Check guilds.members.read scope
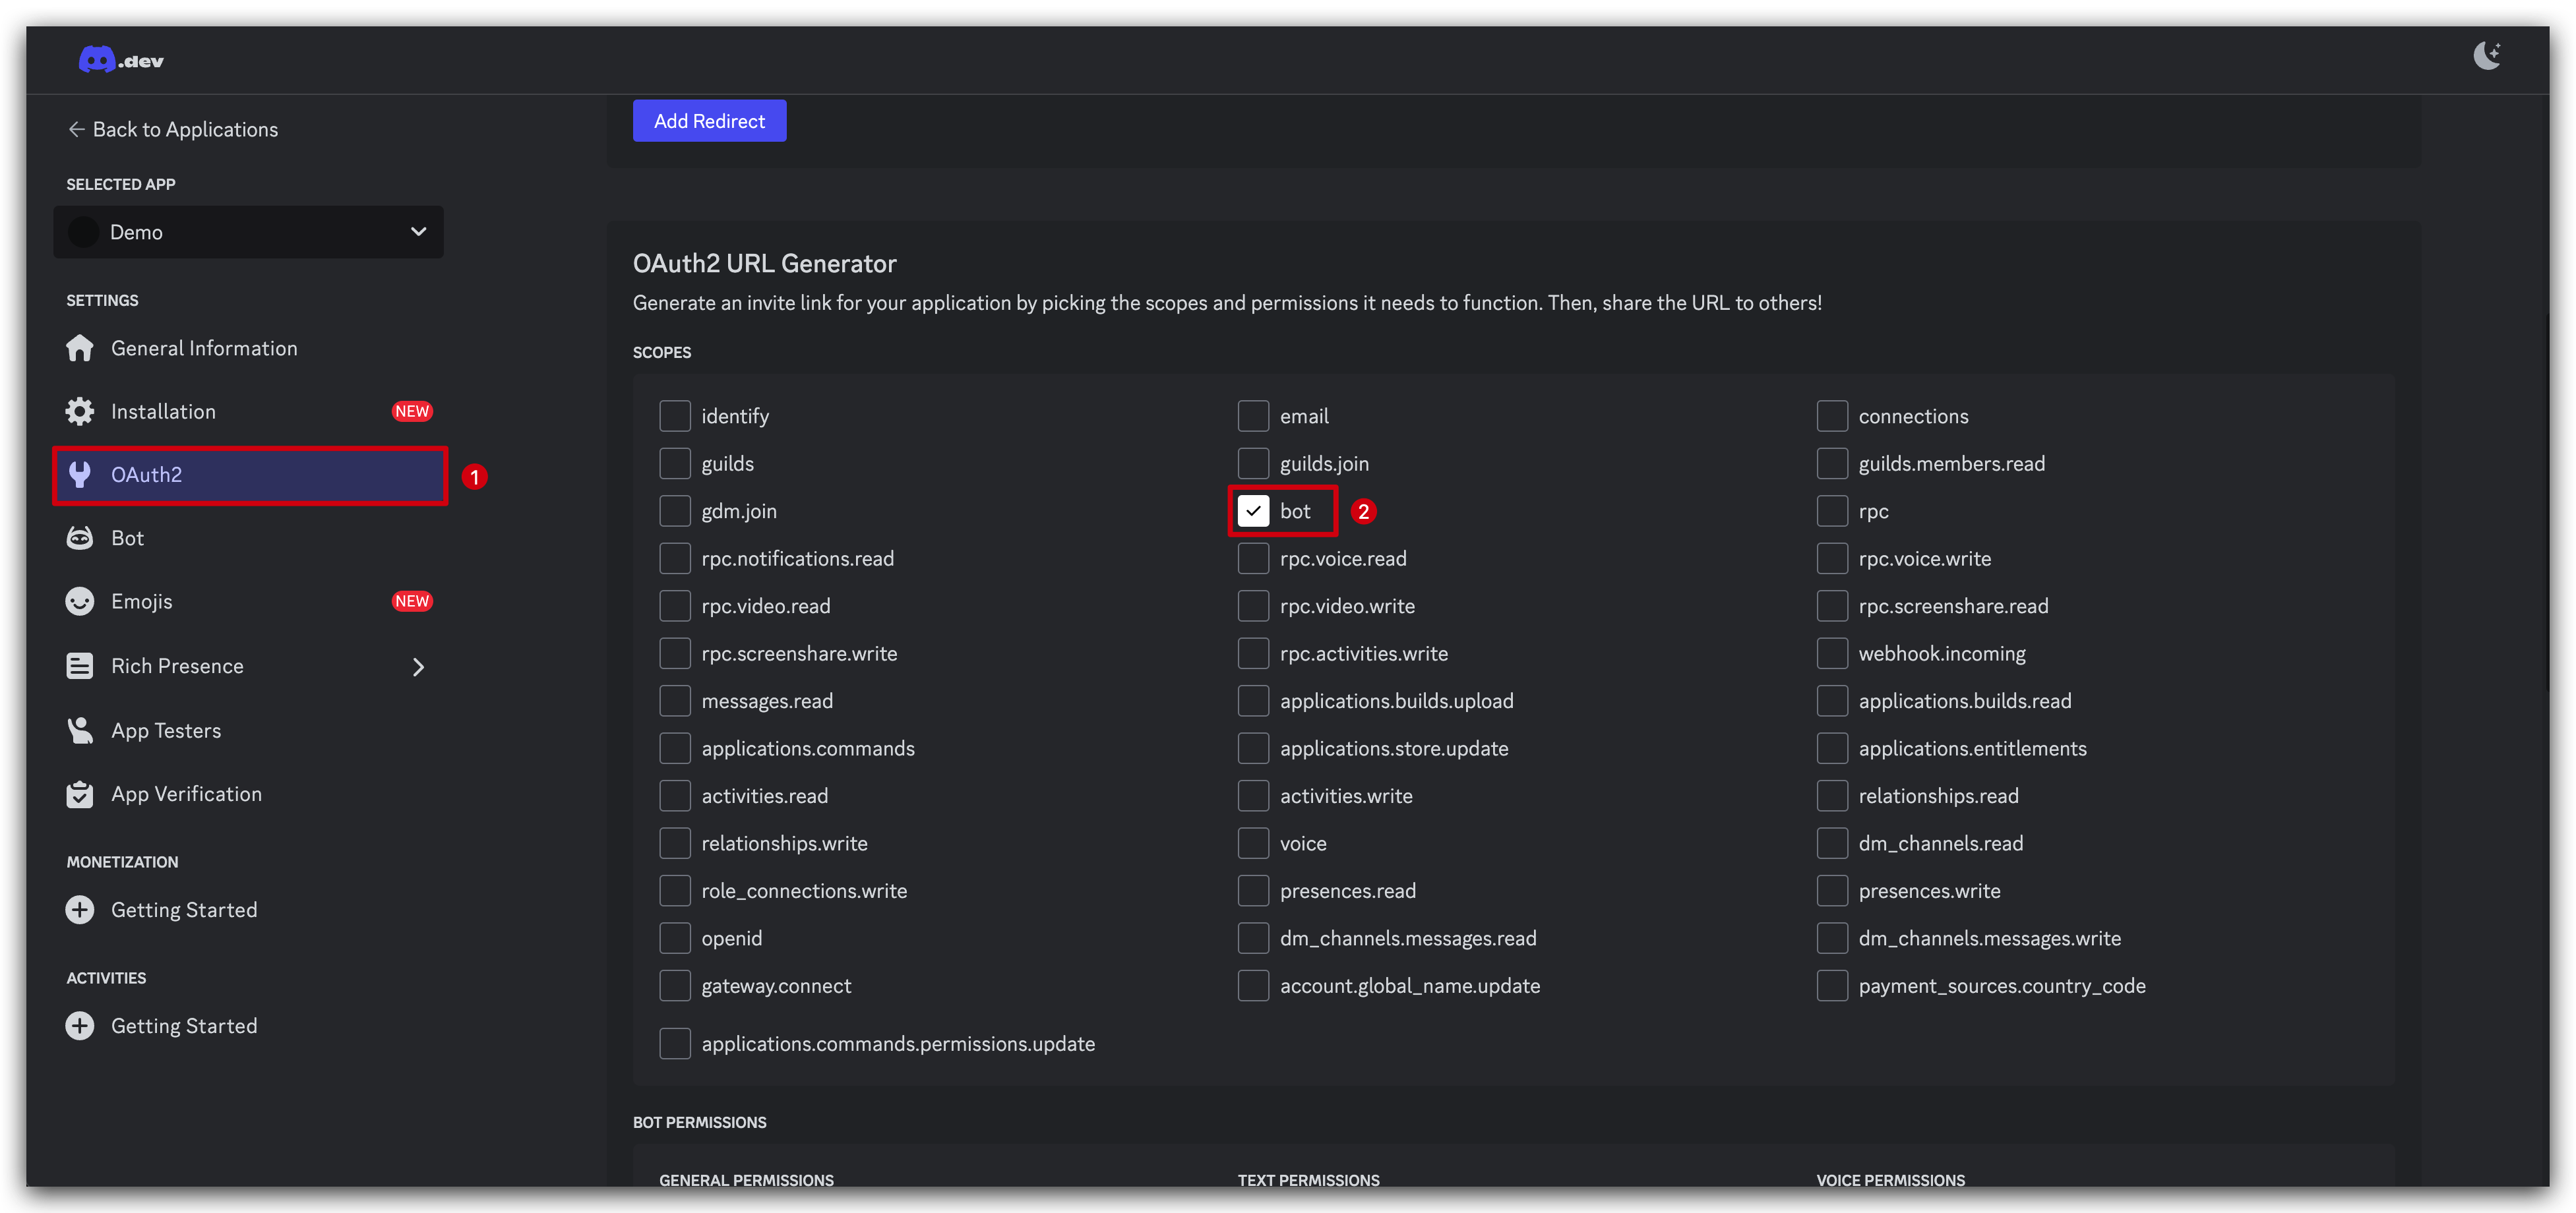Viewport: 2576px width, 1213px height. coord(1832,463)
